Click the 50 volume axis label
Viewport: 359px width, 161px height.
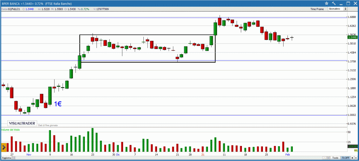click(x=349, y=132)
